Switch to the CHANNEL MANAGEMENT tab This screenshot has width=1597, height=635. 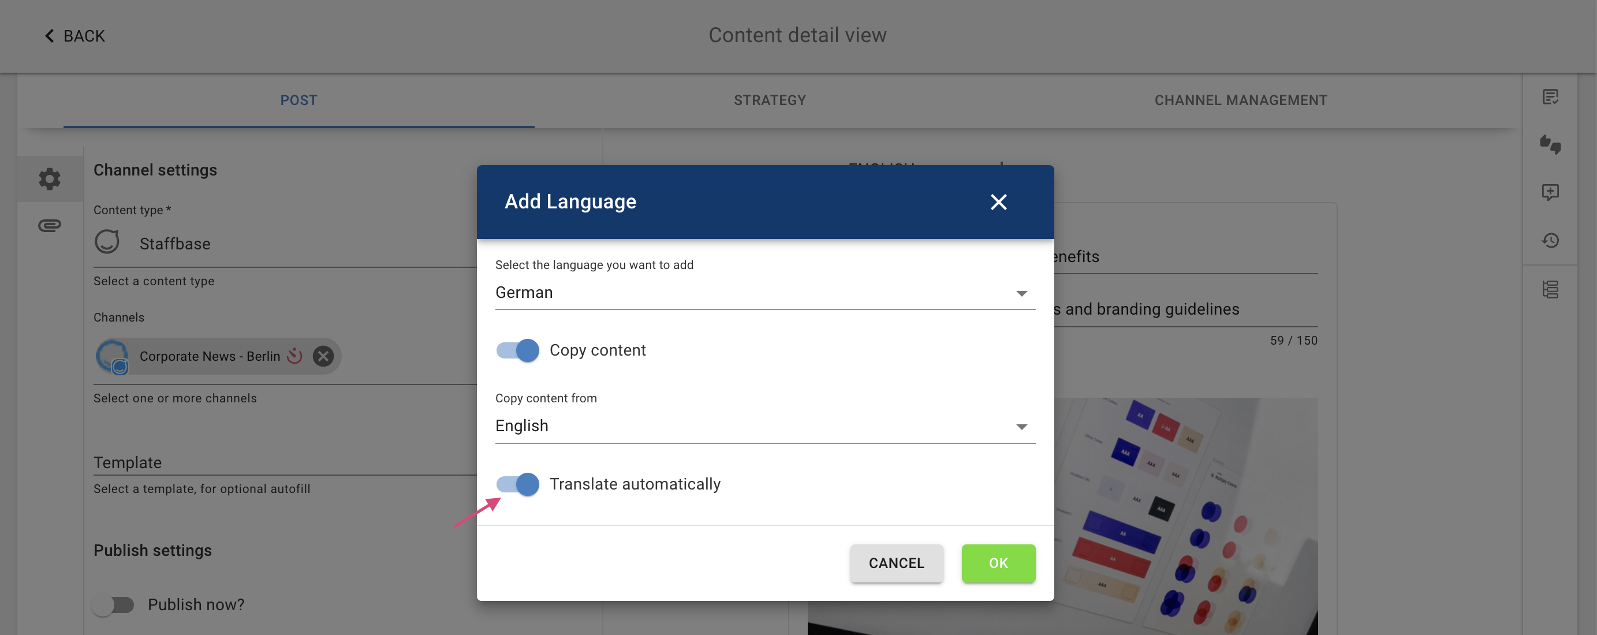pyautogui.click(x=1241, y=100)
